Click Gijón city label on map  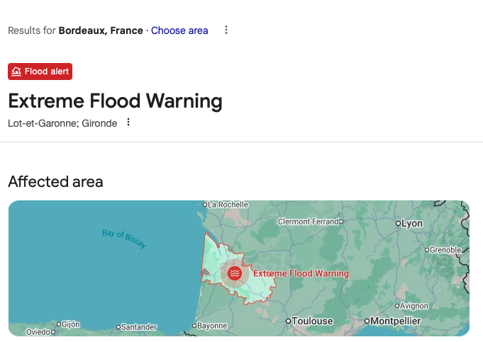pyautogui.click(x=70, y=324)
